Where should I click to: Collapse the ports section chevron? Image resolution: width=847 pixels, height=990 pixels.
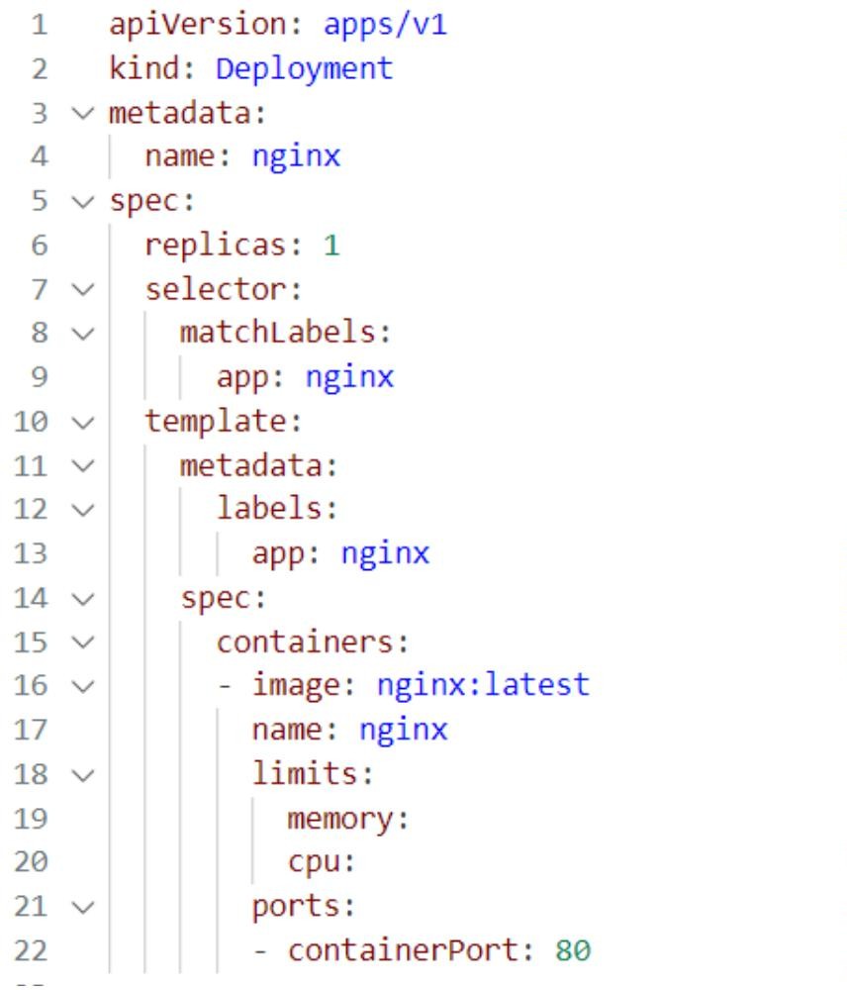(x=83, y=907)
